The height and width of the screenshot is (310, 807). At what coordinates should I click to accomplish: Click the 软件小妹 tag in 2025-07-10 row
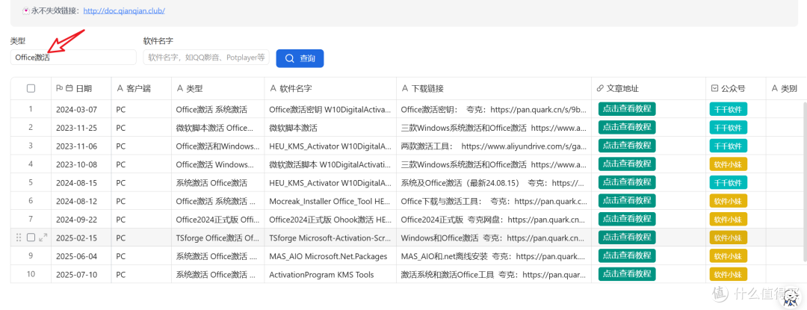[729, 275]
